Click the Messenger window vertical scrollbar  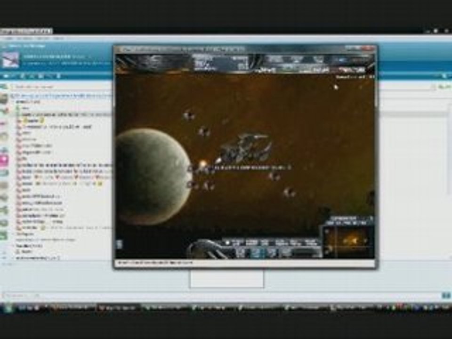[449, 179]
